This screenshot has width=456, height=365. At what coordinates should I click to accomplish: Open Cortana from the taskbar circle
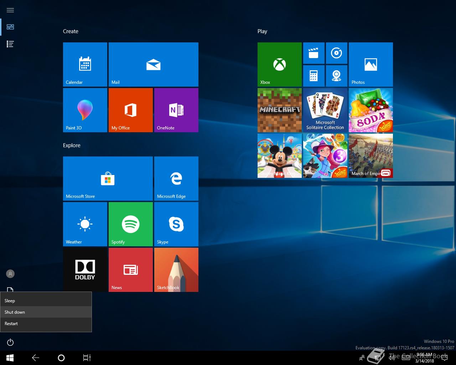(61, 358)
